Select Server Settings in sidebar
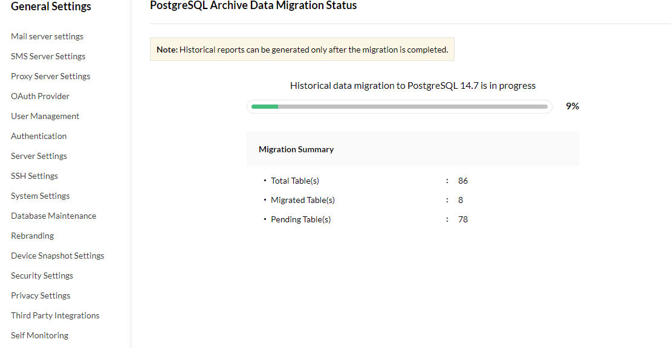Screen dimensions: 671x348 point(39,156)
